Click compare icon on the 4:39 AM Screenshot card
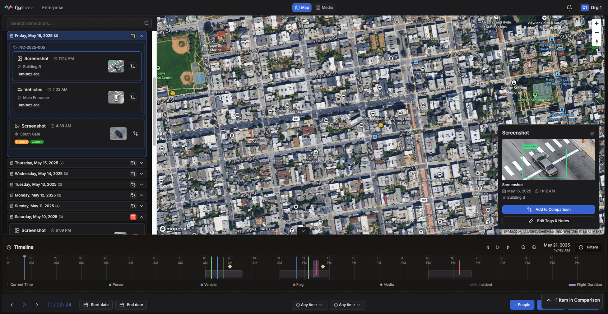The image size is (608, 314). point(136,134)
